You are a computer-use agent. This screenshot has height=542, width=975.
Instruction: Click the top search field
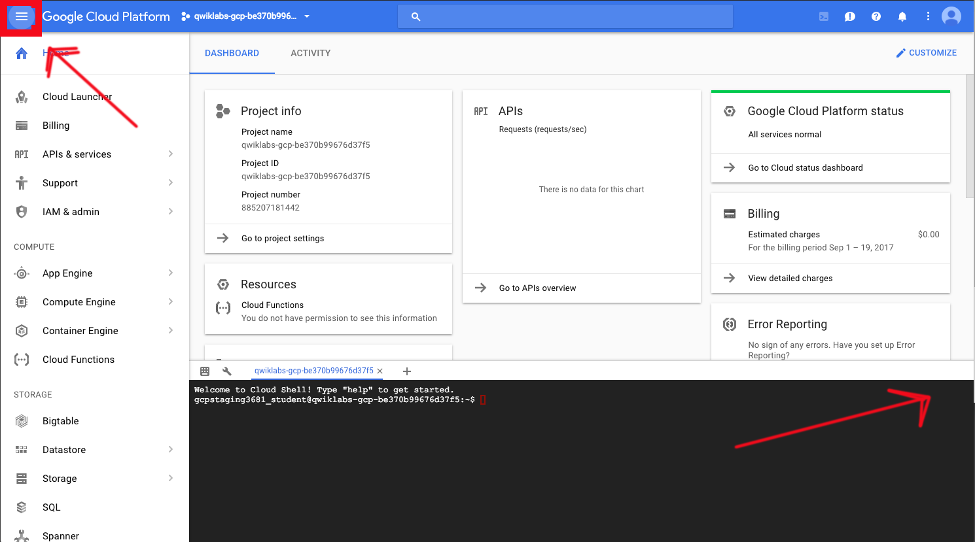click(x=565, y=16)
